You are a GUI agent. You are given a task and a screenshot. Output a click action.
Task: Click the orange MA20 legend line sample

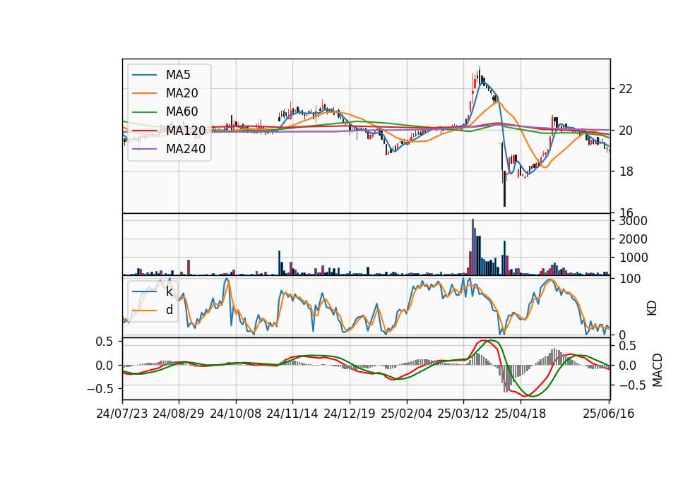(144, 93)
